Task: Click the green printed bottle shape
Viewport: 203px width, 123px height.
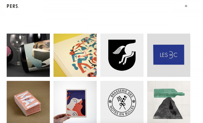Action: [169, 93]
